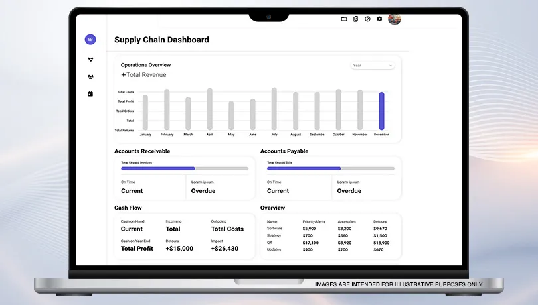Select Current under Accounts Receivable
Image resolution: width=538 pixels, height=305 pixels.
[x=132, y=191]
